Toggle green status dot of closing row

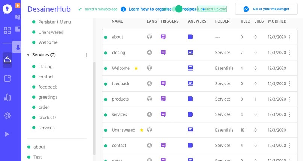pyautogui.click(x=106, y=53)
